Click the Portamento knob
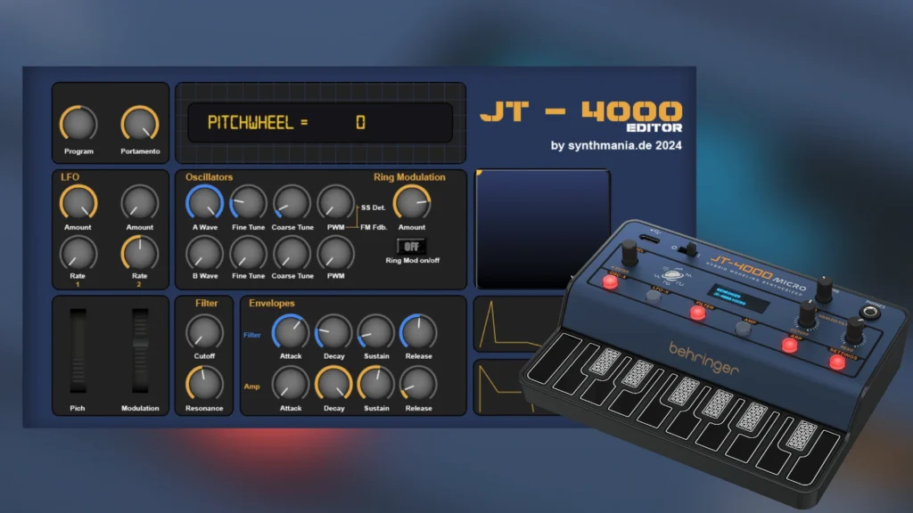913x513 pixels. (x=140, y=124)
